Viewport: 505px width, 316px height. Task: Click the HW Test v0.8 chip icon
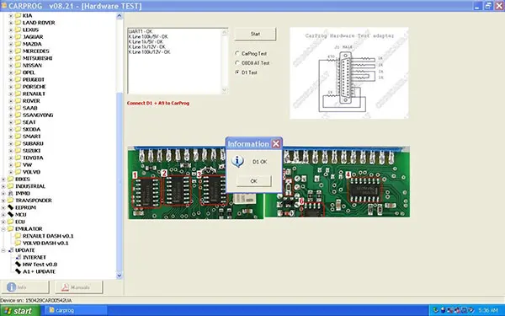tap(18, 264)
